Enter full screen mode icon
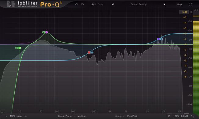Image resolution: width=199 pixels, height=119 pixels. click(190, 4)
